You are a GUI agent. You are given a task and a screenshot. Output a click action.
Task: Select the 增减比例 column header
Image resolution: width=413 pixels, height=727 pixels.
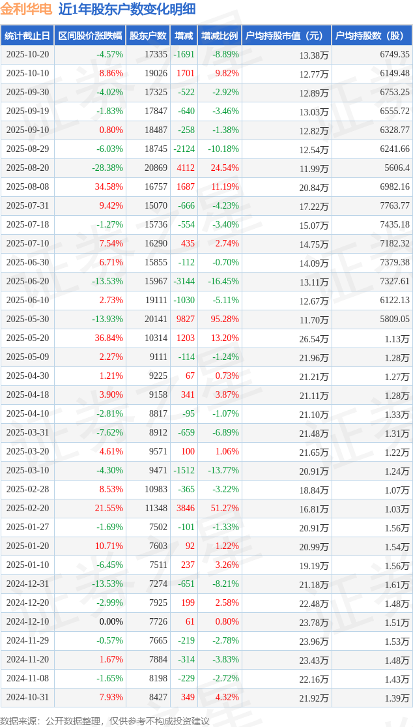coord(220,36)
